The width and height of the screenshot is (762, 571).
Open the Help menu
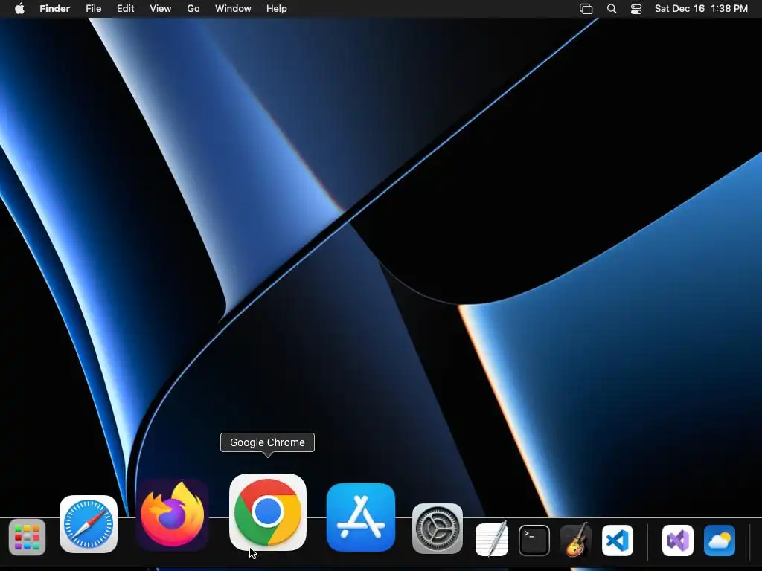(277, 9)
